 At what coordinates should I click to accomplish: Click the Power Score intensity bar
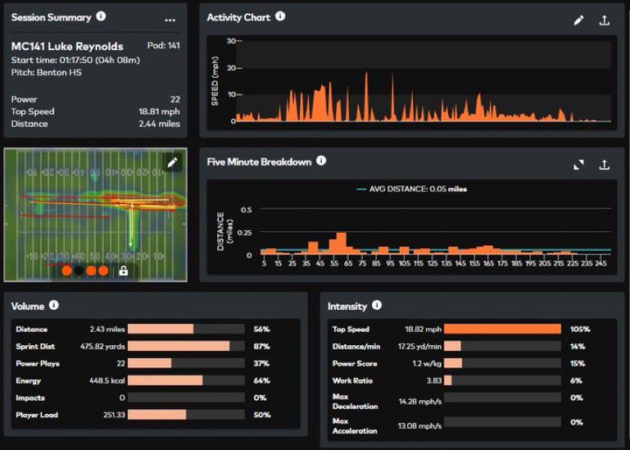(502, 364)
